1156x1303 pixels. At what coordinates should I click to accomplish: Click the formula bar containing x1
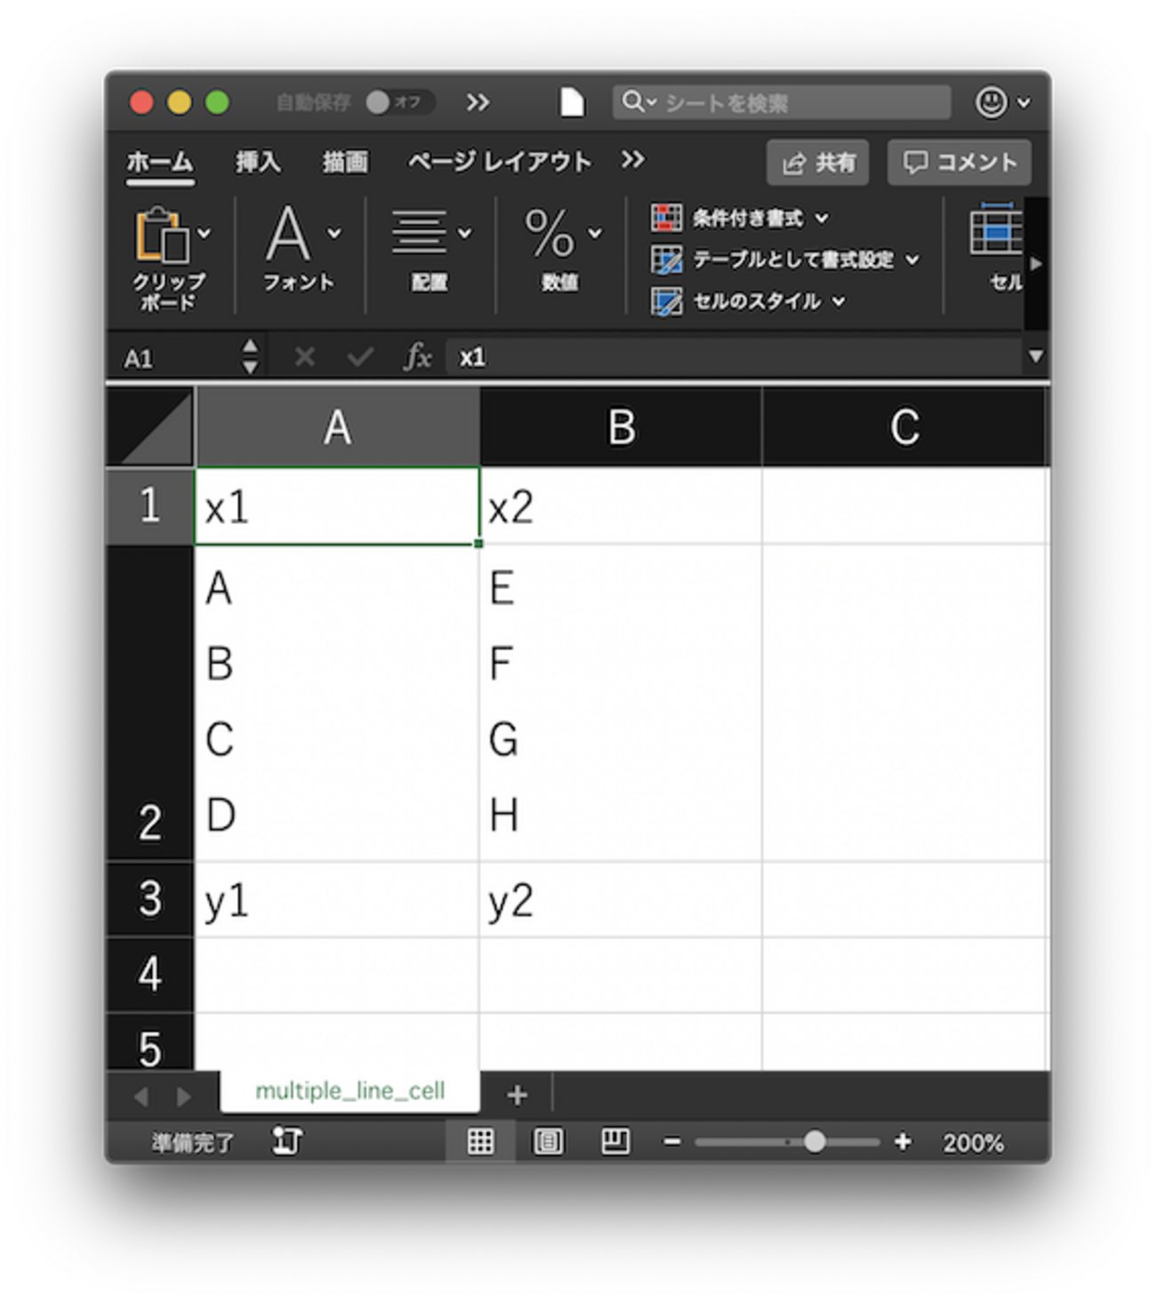(x=734, y=358)
